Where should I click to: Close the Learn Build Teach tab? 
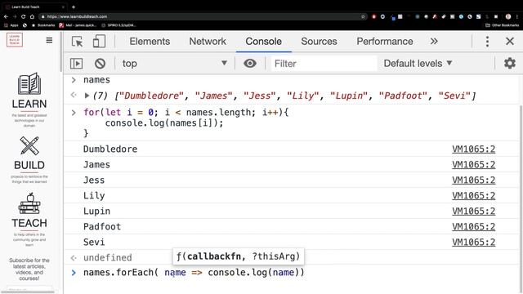(64, 7)
